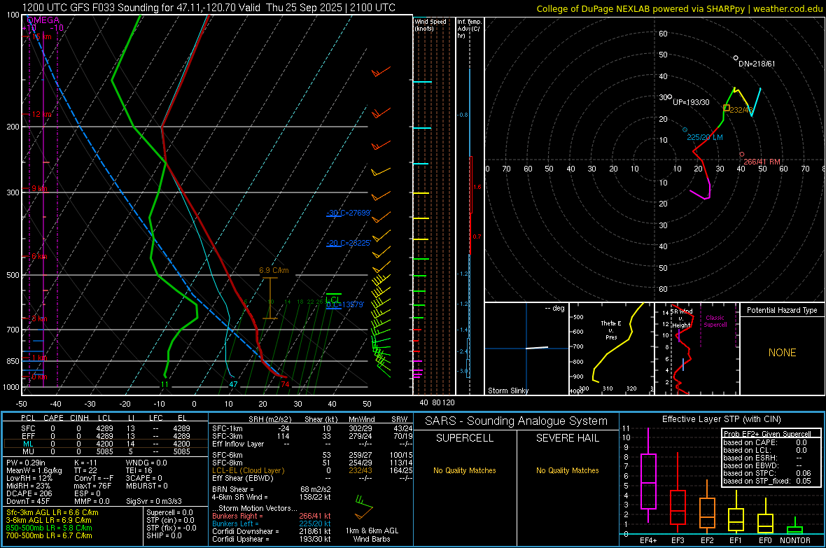Click the orange mean-wind square on hodograph
Screen dimensions: 826x548
[727, 108]
